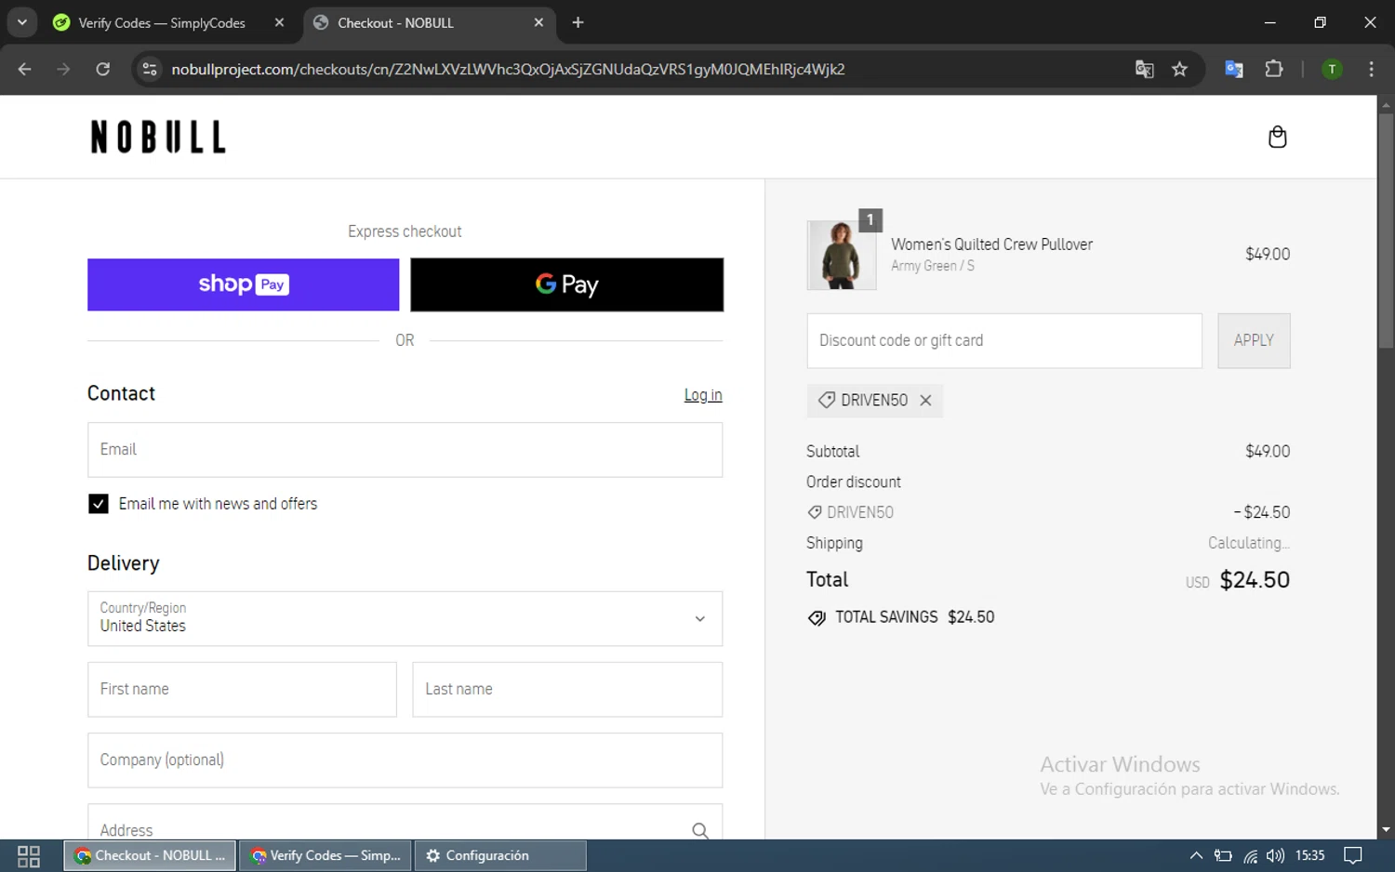This screenshot has height=872, width=1395.
Task: Open Verify Codes taskbar window
Action: [x=325, y=856]
